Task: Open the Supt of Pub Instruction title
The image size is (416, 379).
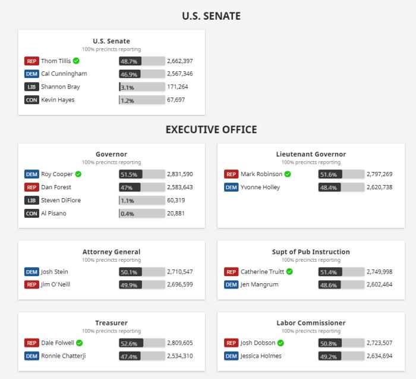Action: click(x=311, y=252)
